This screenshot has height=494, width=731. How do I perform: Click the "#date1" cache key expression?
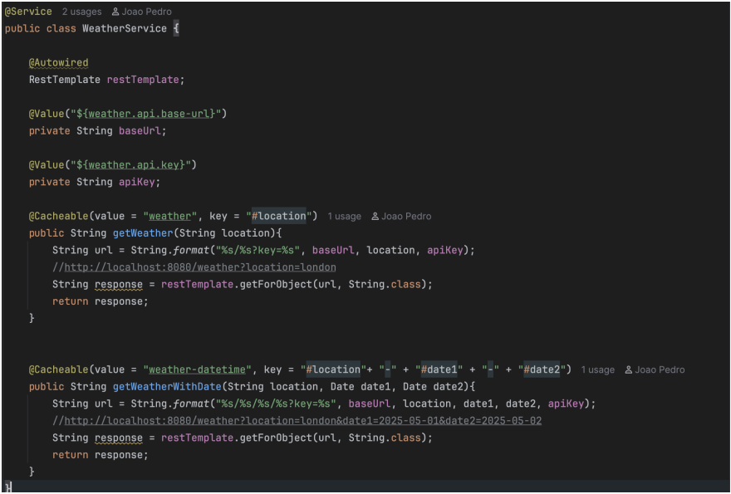coord(439,369)
